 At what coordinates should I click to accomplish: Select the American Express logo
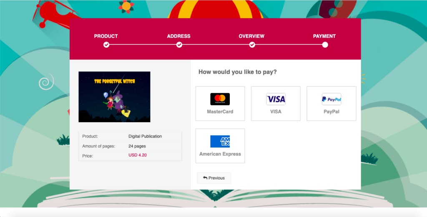(x=220, y=141)
